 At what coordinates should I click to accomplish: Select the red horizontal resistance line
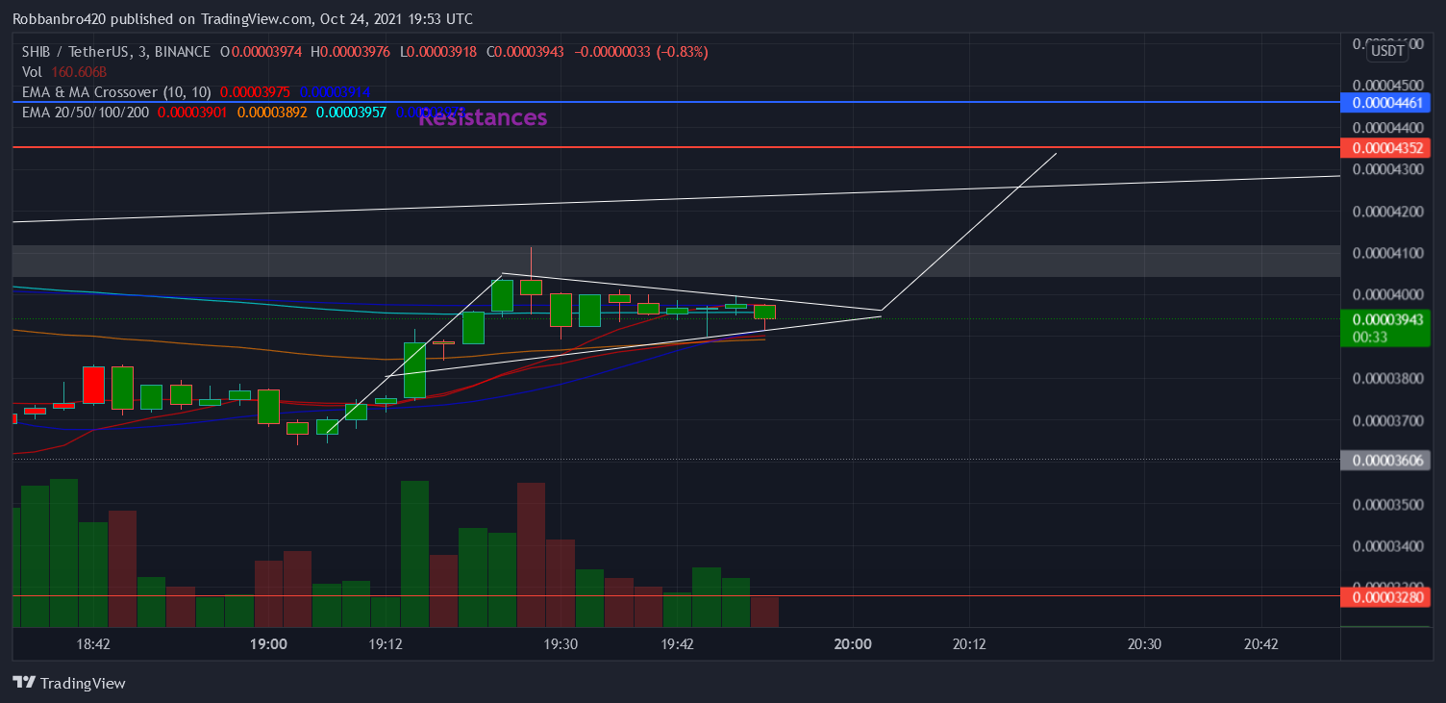676,147
